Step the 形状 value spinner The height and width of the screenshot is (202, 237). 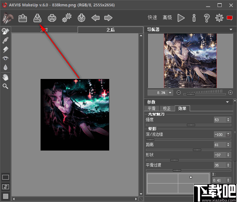[x=228, y=155]
